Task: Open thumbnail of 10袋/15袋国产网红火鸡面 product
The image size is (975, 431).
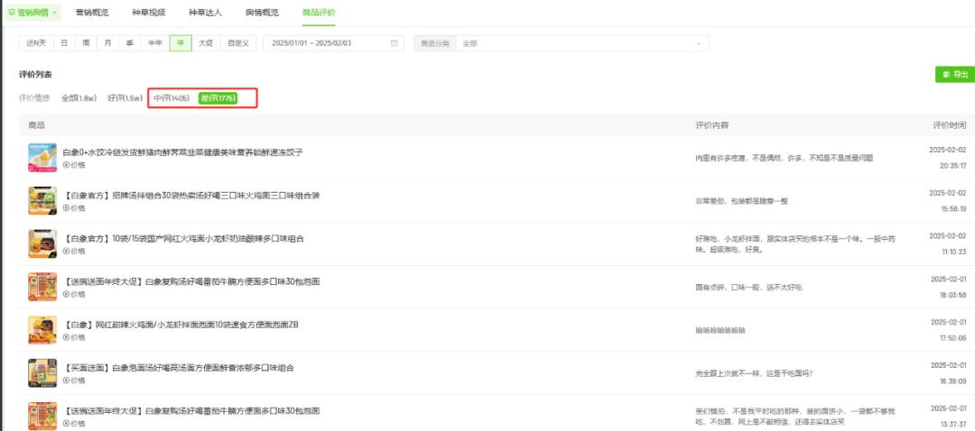Action: [42, 243]
